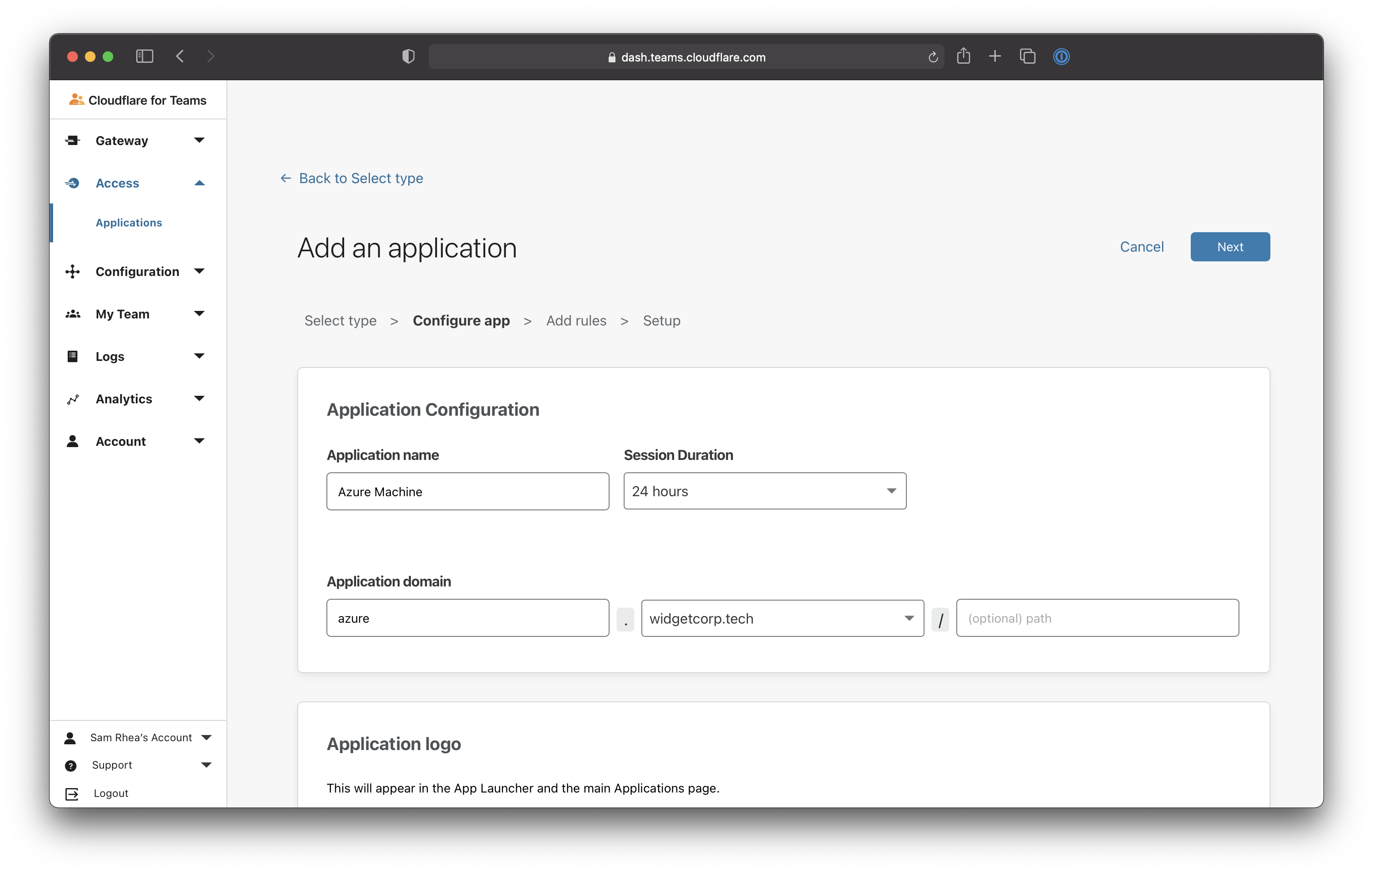Screen dimensions: 1373x873
Task: Click the My Team people icon
Action: 73,314
